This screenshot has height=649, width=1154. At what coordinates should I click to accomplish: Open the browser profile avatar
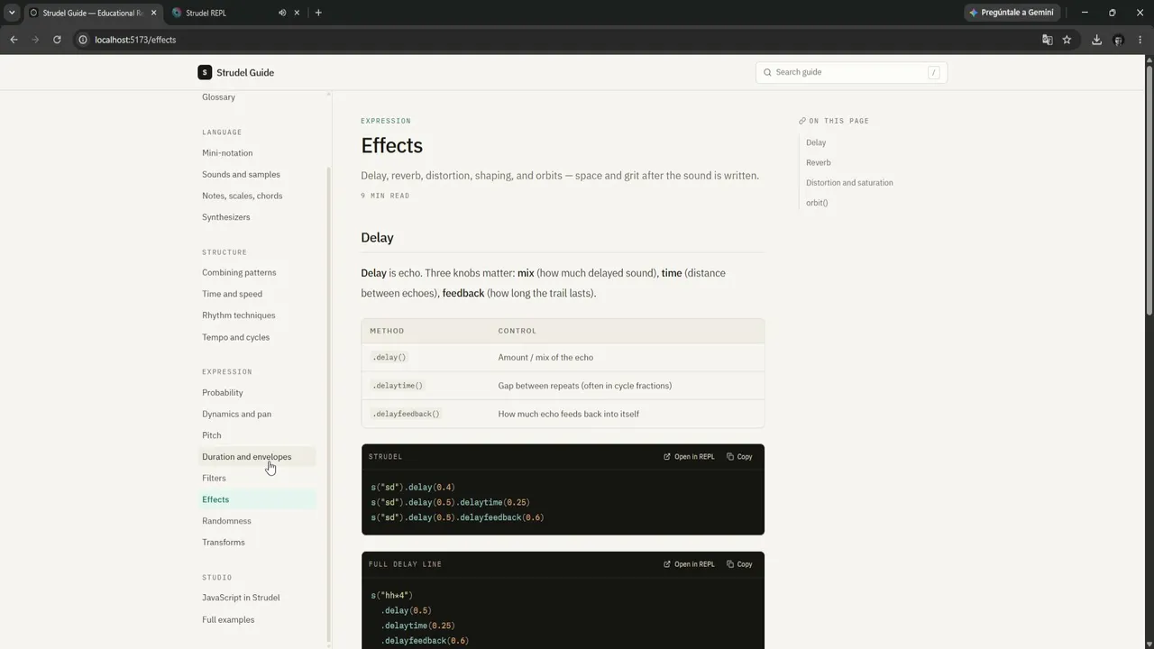pos(1118,40)
